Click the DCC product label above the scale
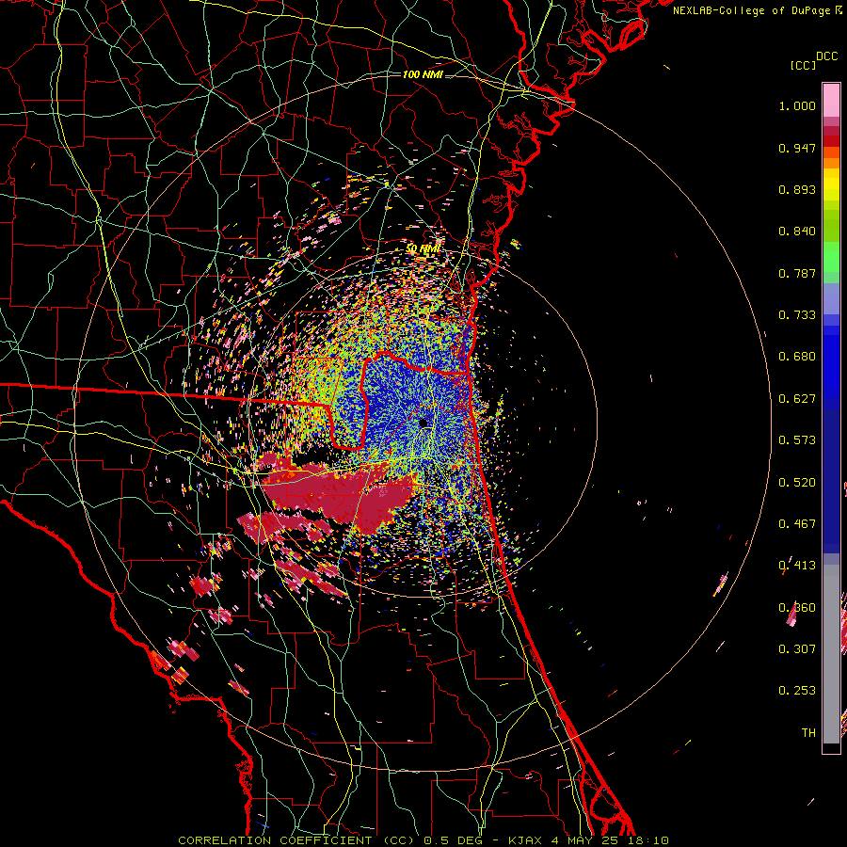This screenshot has width=847, height=847. coord(827,56)
